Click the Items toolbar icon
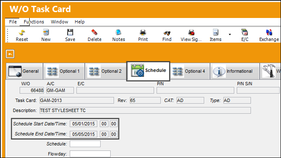This screenshot has width=281, height=158. (215, 33)
